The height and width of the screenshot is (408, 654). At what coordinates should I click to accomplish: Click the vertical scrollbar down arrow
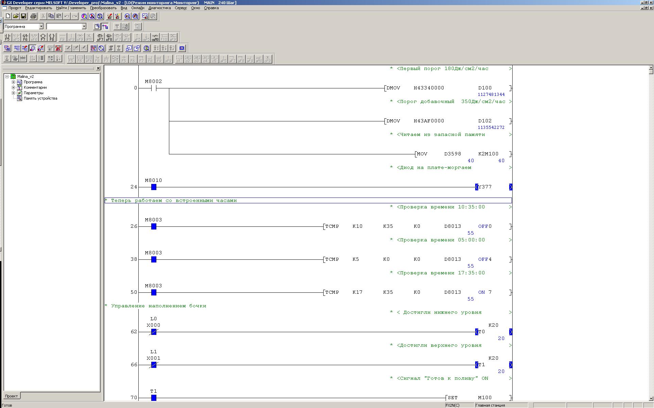click(x=651, y=398)
